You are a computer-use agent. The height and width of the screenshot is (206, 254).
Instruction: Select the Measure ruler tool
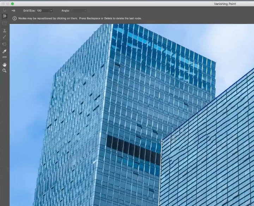tap(4, 57)
